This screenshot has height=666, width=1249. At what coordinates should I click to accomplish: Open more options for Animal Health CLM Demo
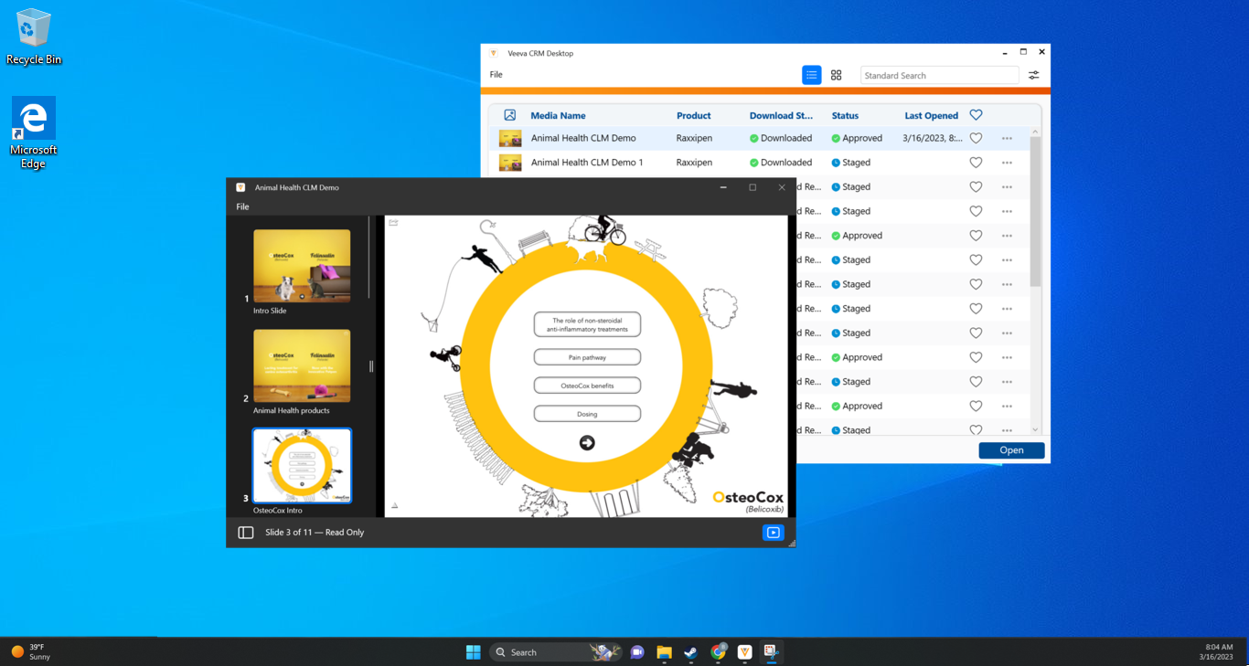coord(1007,139)
